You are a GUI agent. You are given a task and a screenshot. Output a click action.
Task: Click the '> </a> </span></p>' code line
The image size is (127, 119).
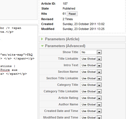(17, 59)
